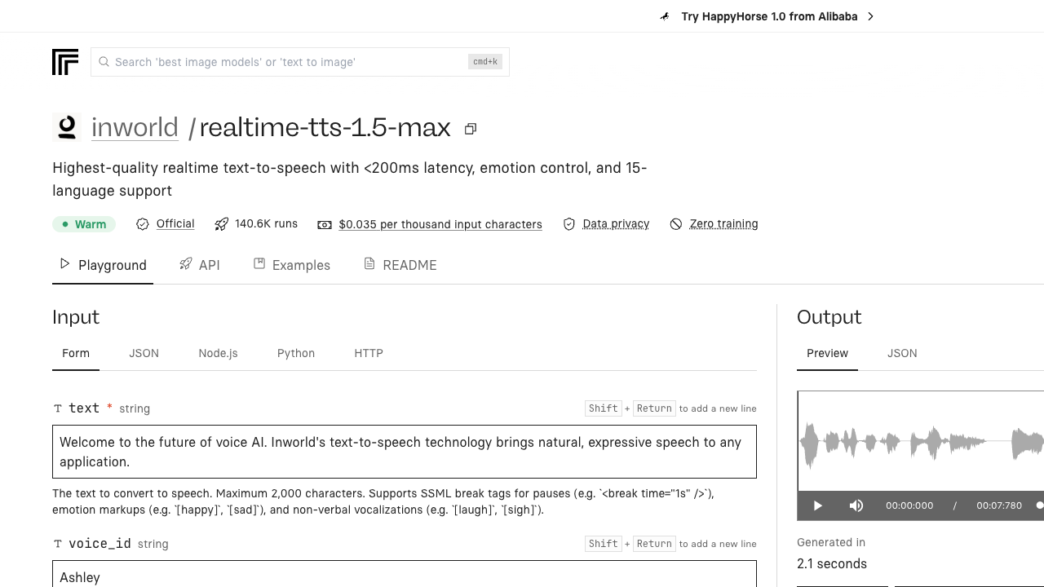This screenshot has height=587, width=1044.
Task: Click the Data privacy shield icon
Action: [x=569, y=224]
